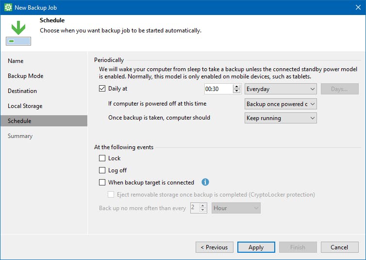Click the Veeam gear icon in title bar
This screenshot has height=260, width=366.
[8, 7]
